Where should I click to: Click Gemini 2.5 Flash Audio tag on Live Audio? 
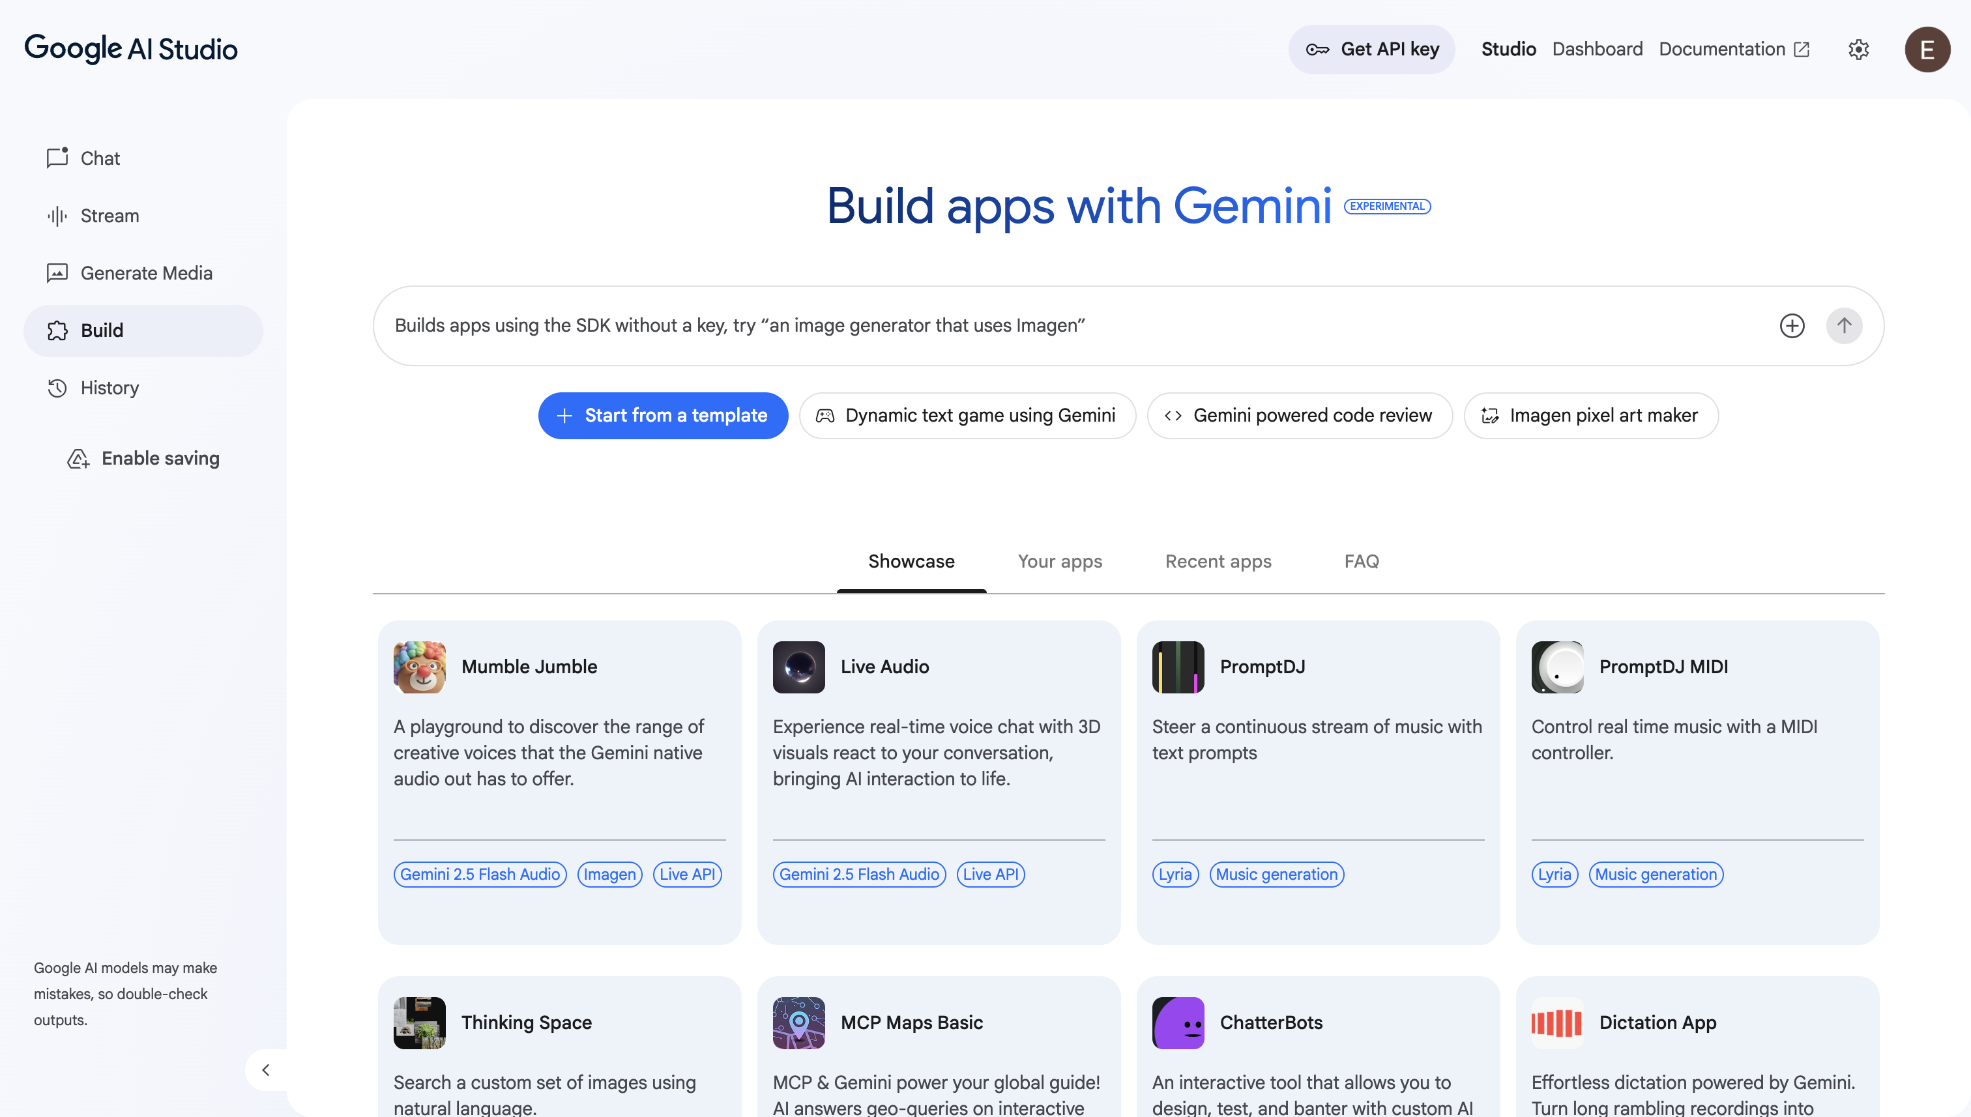click(859, 875)
